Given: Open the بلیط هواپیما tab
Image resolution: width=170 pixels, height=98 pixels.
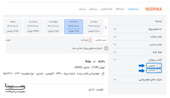Looking at the screenshot, I should [x=133, y=9].
